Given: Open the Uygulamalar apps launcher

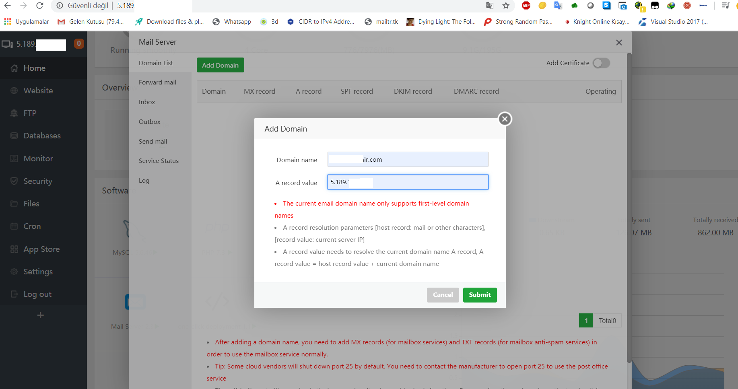Looking at the screenshot, I should point(27,21).
